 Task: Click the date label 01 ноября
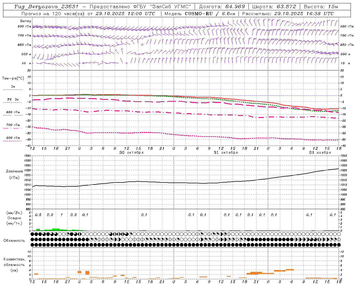tap(320, 153)
